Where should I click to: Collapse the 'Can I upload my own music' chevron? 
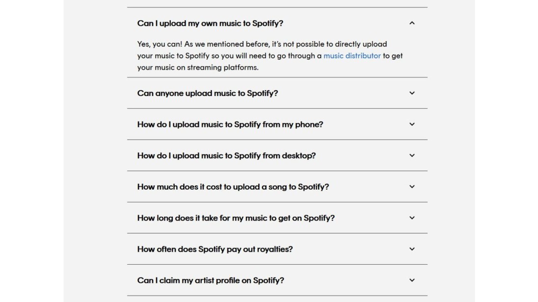(x=412, y=23)
